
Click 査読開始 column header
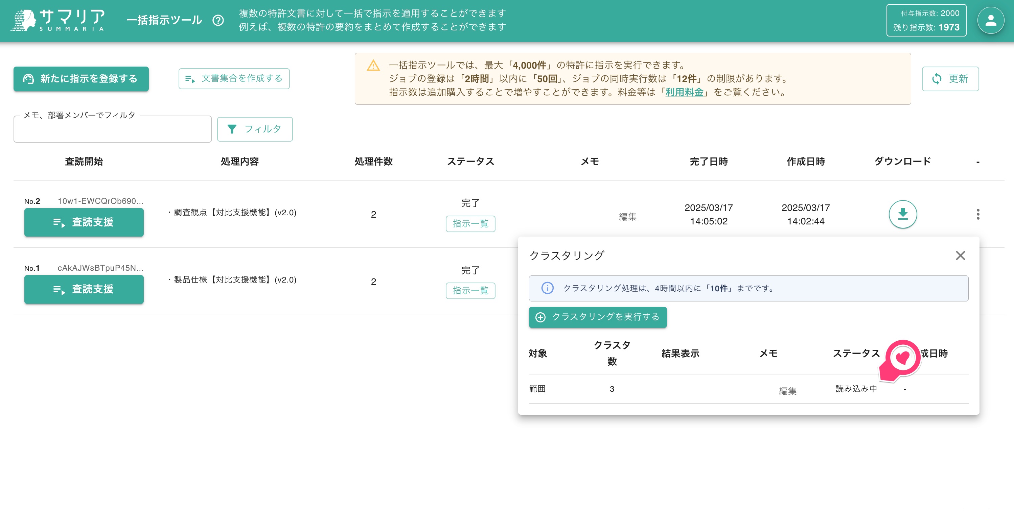coord(84,161)
